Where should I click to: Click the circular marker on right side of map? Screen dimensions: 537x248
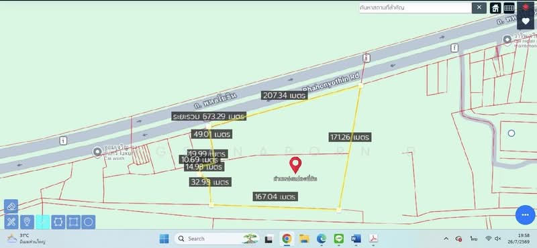click(x=511, y=133)
